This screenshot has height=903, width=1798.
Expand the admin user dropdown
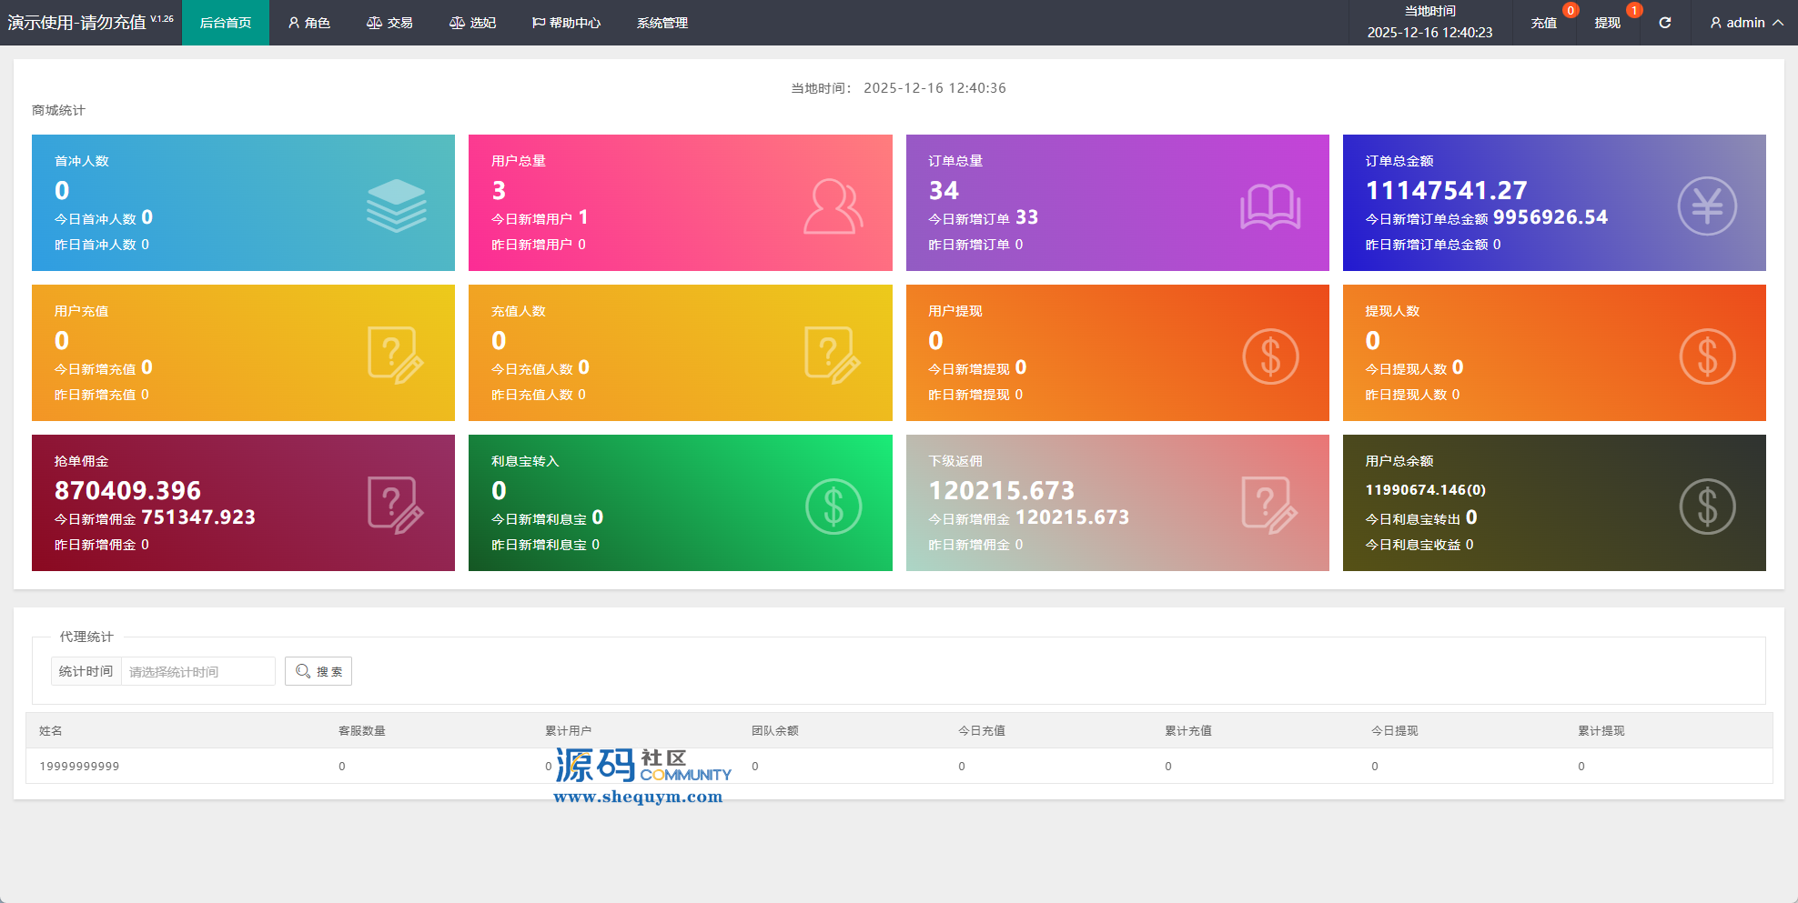click(x=1746, y=23)
